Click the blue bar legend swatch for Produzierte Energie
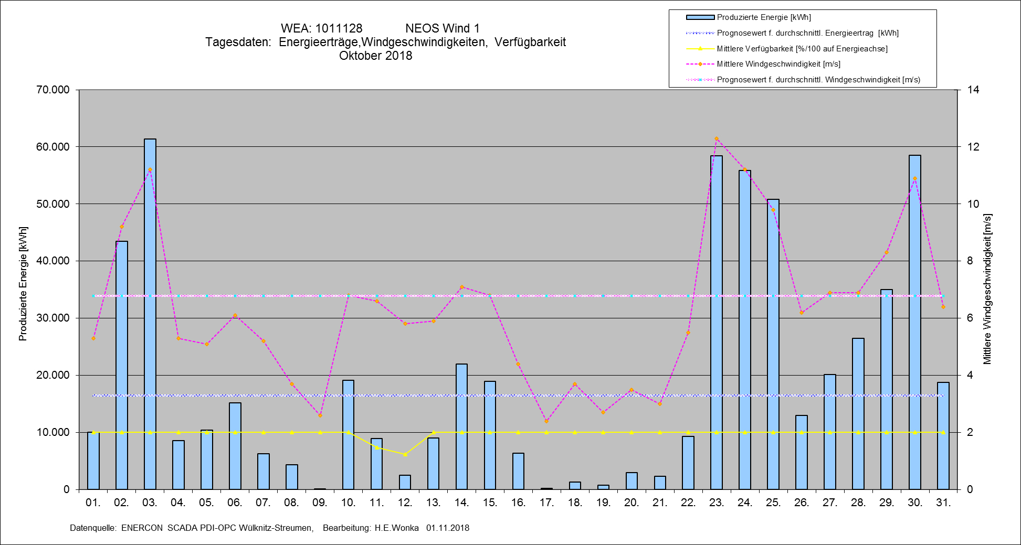Viewport: 1021px width, 545px height. [700, 17]
